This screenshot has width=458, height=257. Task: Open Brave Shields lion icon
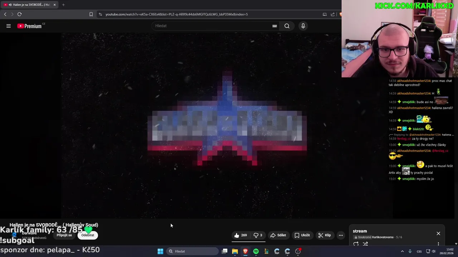tap(340, 14)
